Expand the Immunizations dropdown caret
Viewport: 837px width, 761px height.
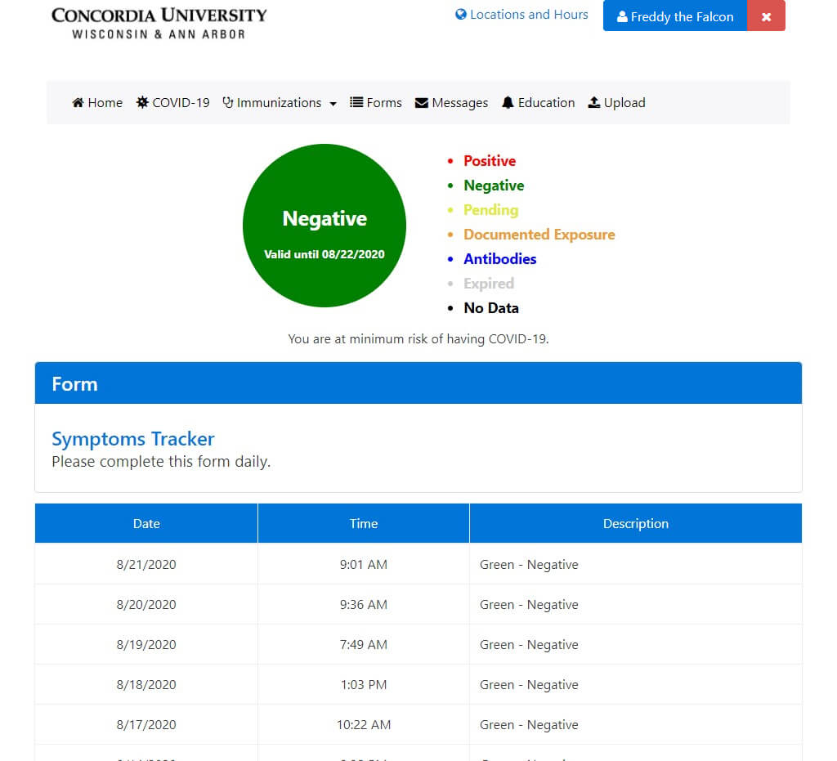pos(333,104)
